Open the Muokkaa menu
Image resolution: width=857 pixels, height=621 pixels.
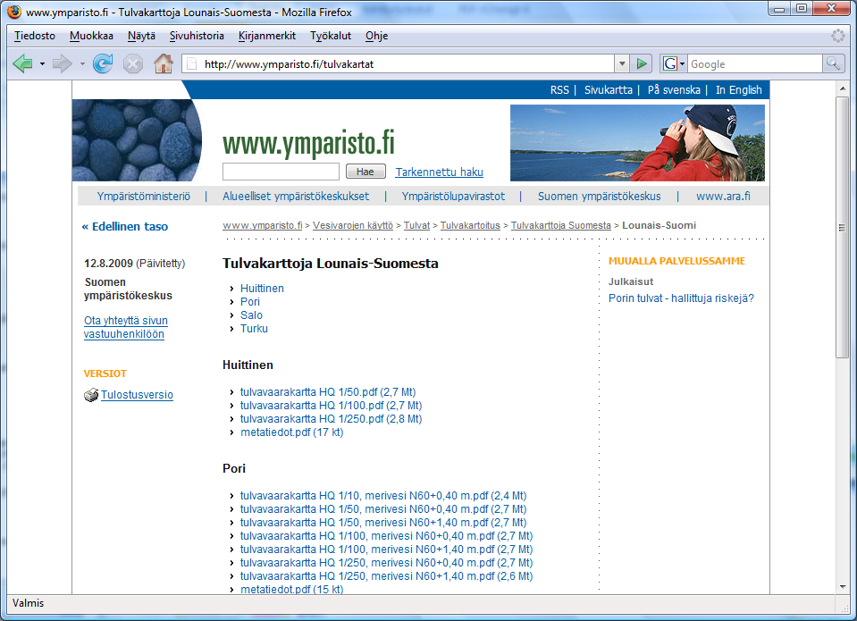click(x=91, y=36)
